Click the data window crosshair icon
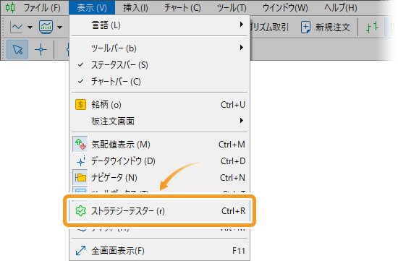This screenshot has height=261, width=398. (x=80, y=161)
